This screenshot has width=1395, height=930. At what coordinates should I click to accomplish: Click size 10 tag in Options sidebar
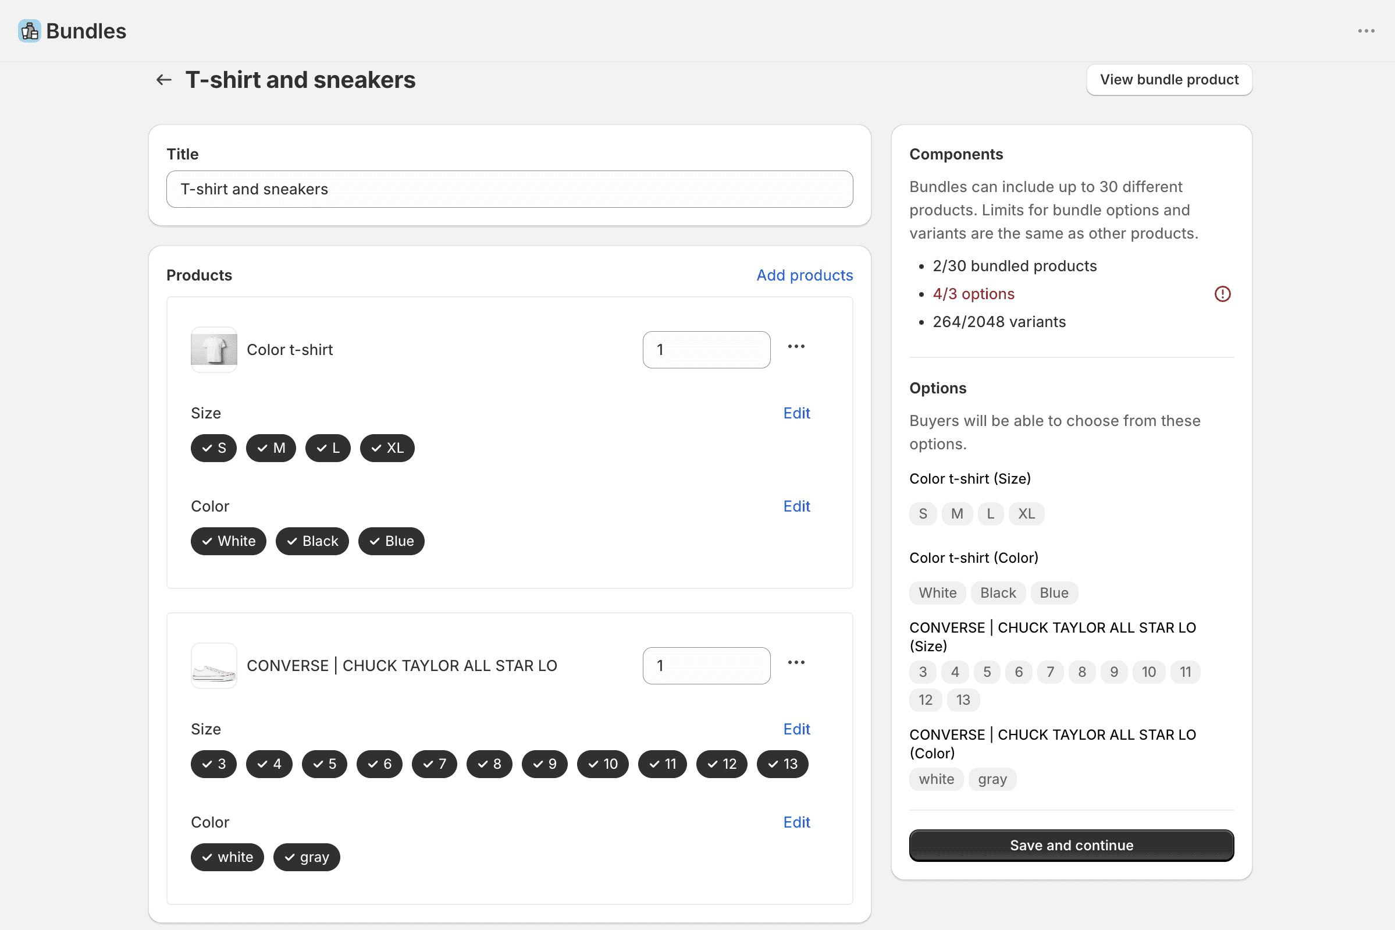tap(1148, 672)
